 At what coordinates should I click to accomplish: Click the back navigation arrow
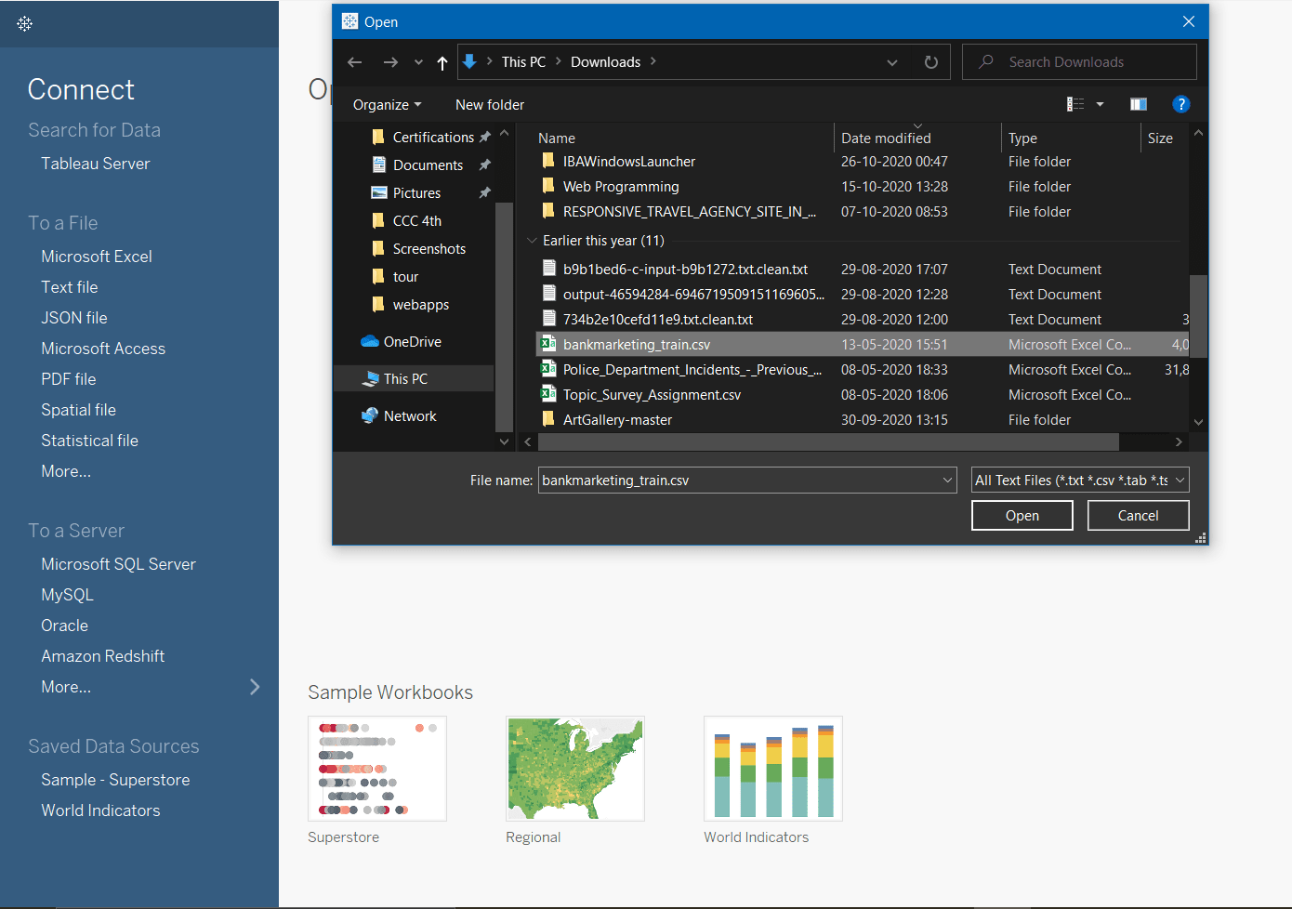(354, 61)
